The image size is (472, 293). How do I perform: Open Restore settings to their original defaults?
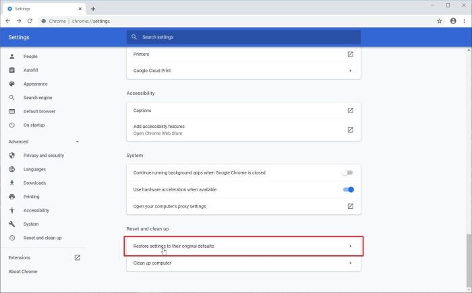click(243, 246)
